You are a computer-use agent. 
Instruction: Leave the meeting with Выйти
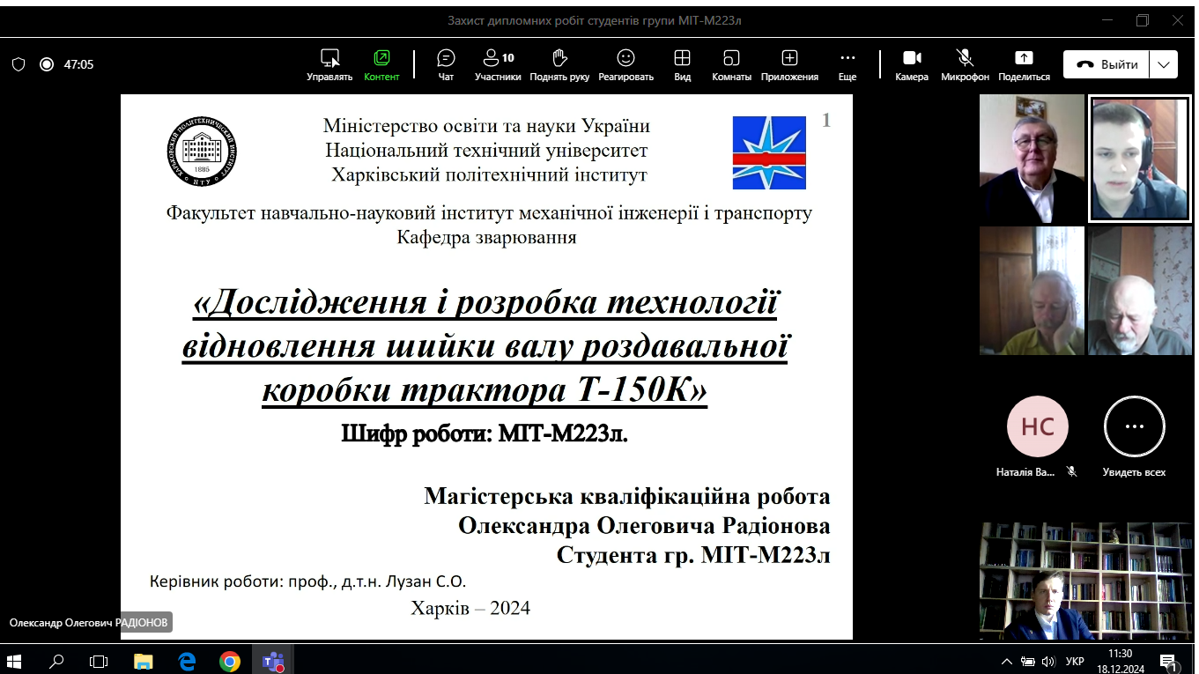click(x=1106, y=64)
